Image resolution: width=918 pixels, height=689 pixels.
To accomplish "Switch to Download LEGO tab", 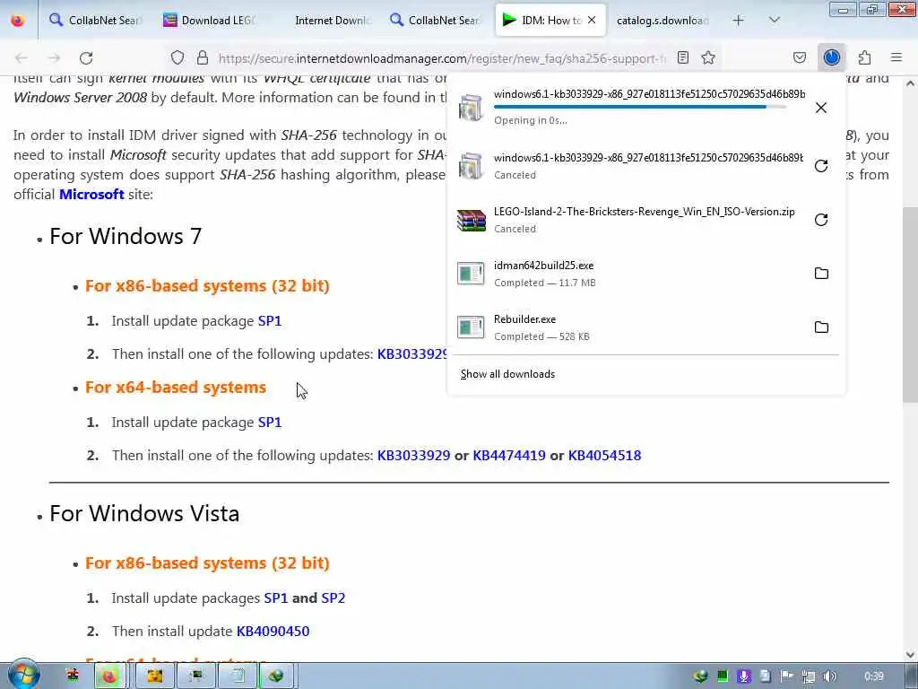I will pyautogui.click(x=209, y=20).
